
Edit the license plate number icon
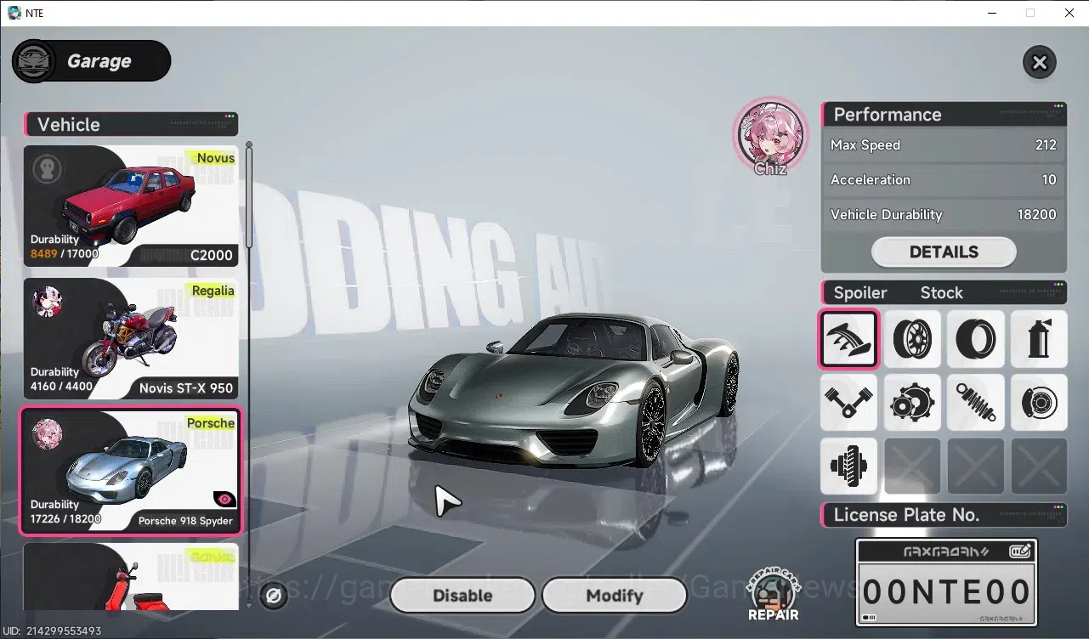[x=1020, y=551]
